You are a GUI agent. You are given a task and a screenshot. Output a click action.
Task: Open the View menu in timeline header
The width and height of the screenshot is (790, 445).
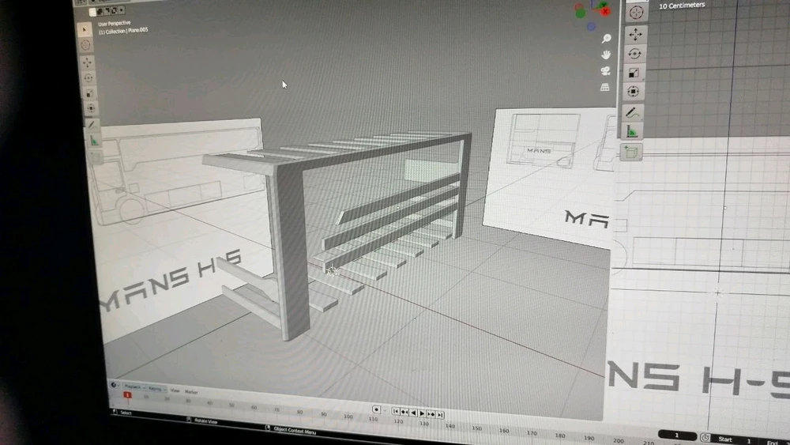coord(175,390)
